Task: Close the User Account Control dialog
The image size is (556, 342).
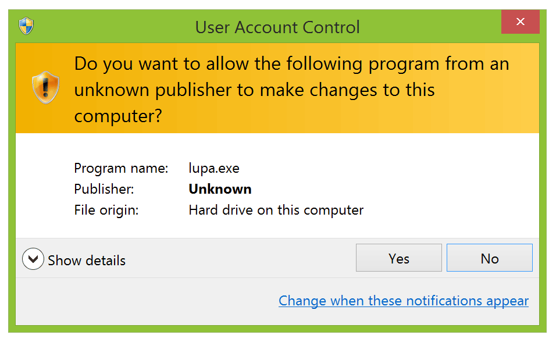Action: (x=520, y=22)
